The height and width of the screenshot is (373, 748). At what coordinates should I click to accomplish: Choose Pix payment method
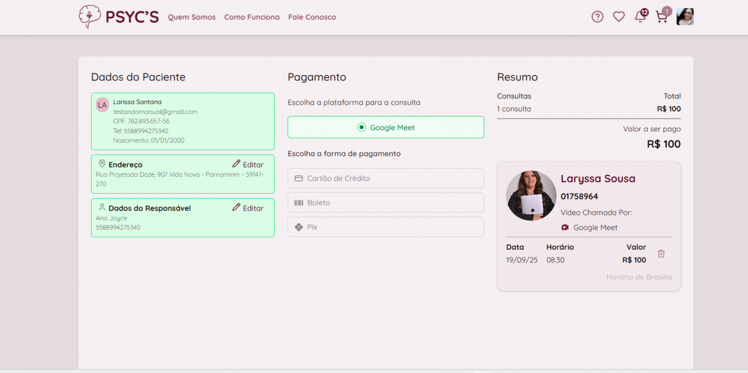pos(385,227)
